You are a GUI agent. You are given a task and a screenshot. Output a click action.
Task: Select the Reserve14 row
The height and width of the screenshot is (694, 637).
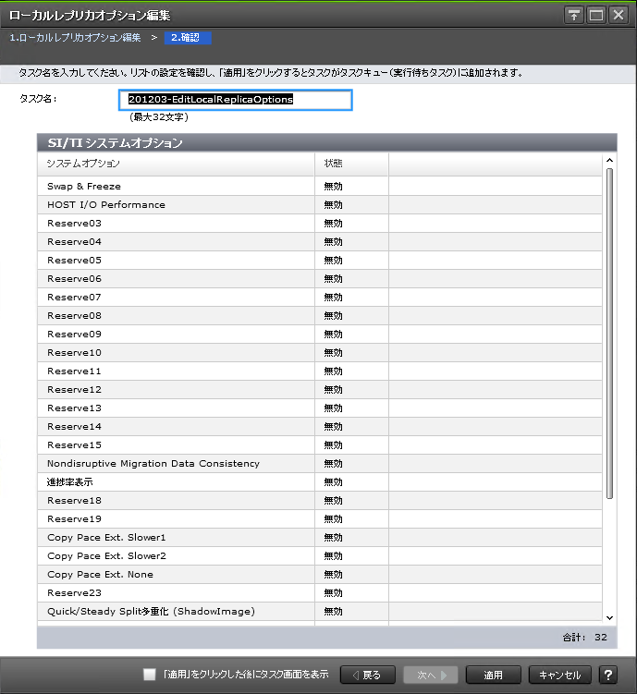pyautogui.click(x=320, y=427)
